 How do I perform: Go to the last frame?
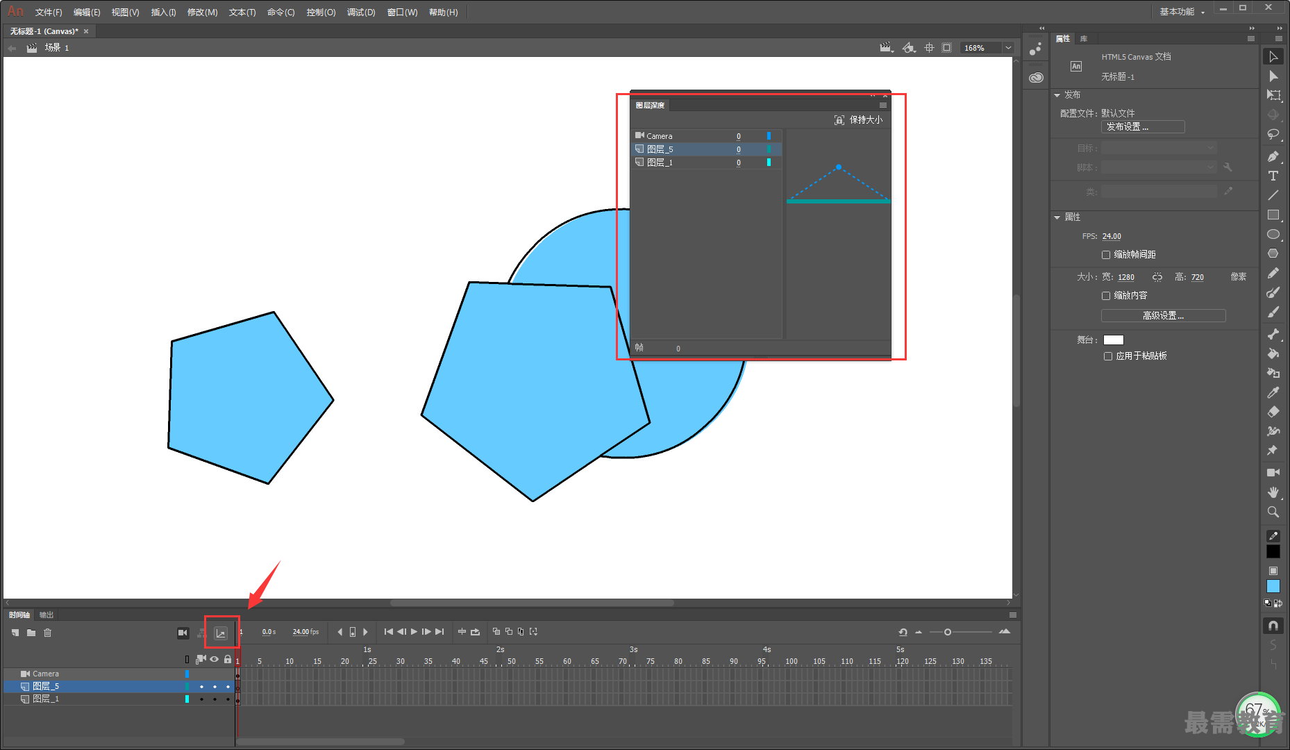tap(439, 632)
